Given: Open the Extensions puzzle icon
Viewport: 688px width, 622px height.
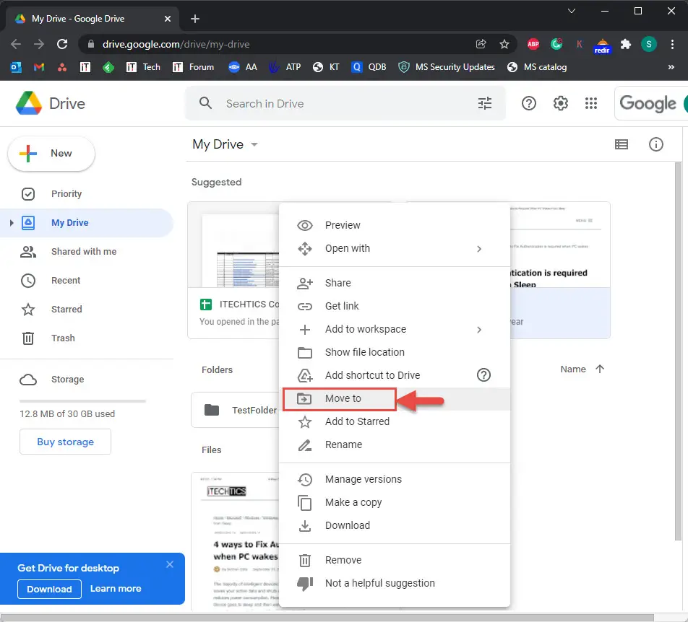Looking at the screenshot, I should point(625,44).
